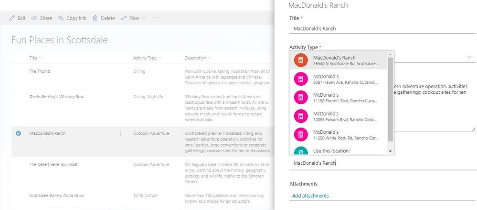
Task: Click Outdoor Adventure cell for Desert Belle
Action: pyautogui.click(x=151, y=164)
